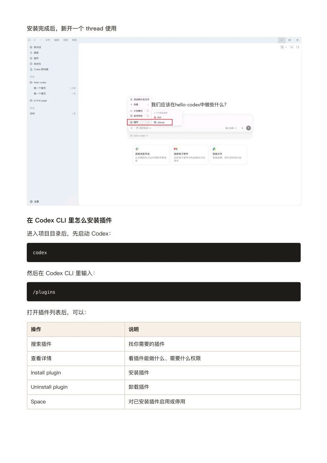Click table header 说明
The width and height of the screenshot is (327, 463).
tap(212, 329)
